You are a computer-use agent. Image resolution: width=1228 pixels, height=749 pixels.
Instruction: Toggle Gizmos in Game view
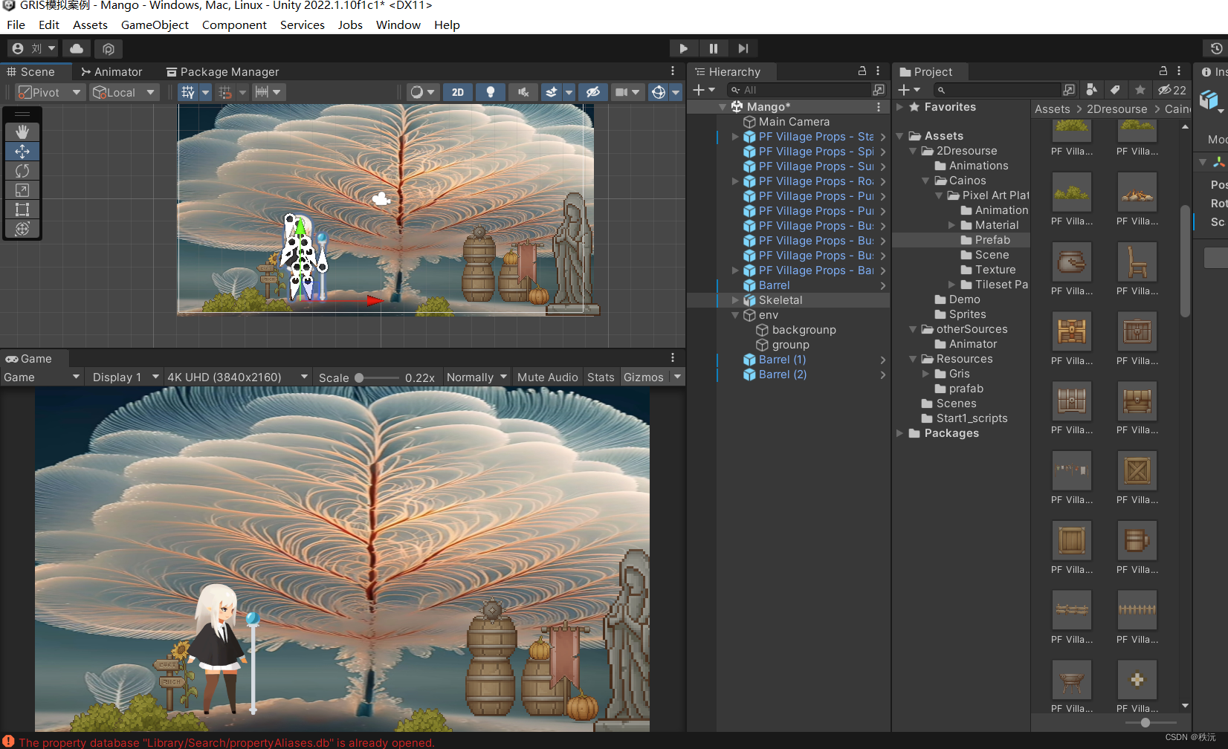(643, 377)
